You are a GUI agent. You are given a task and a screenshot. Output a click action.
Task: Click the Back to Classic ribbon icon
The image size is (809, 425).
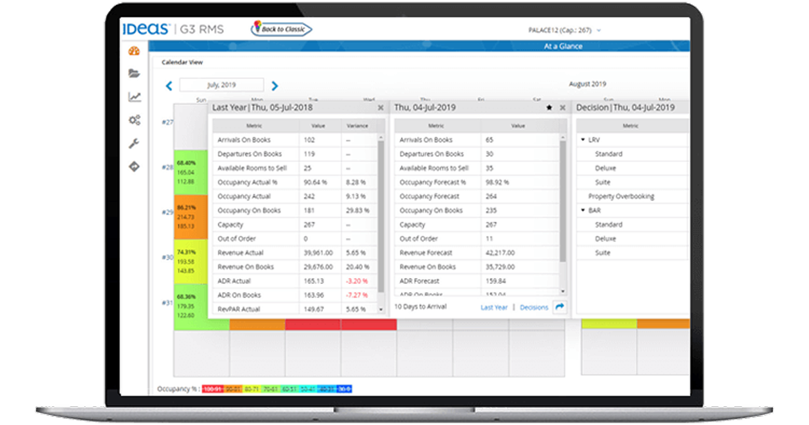click(x=280, y=29)
